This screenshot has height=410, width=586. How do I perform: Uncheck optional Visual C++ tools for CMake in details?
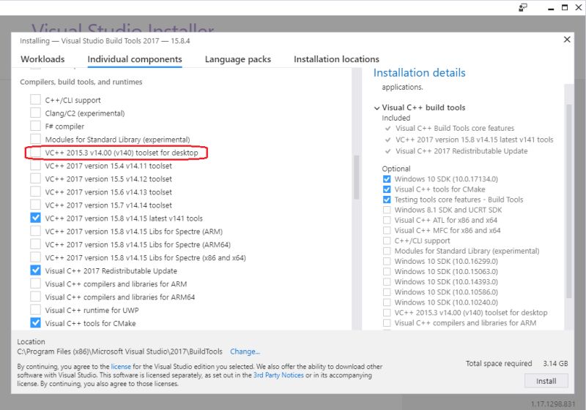coord(387,189)
